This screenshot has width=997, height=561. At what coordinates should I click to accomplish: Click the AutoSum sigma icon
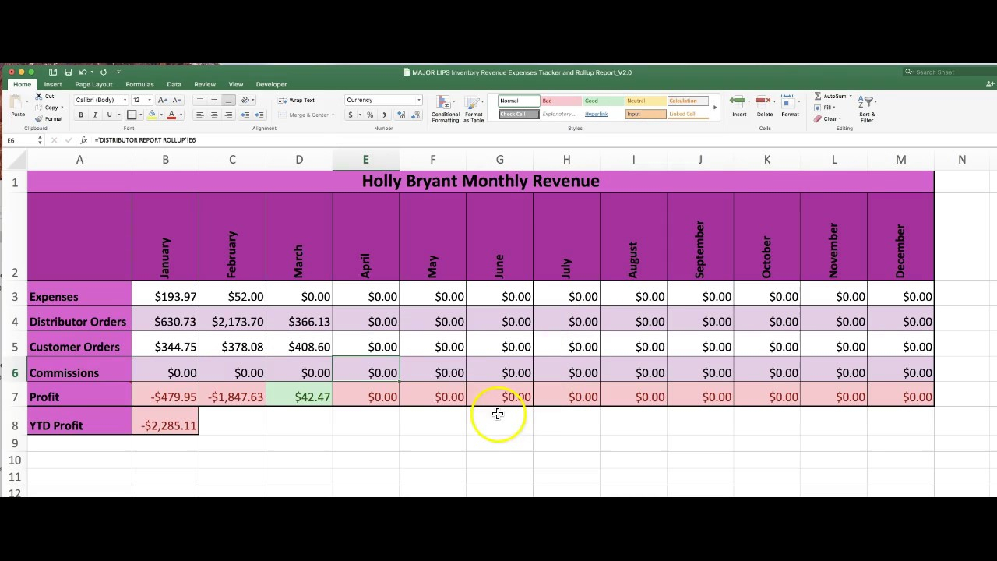point(818,97)
